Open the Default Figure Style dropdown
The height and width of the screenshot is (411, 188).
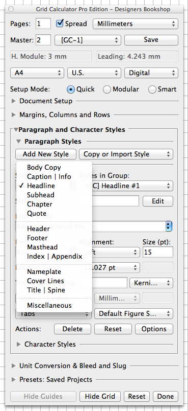point(133,313)
